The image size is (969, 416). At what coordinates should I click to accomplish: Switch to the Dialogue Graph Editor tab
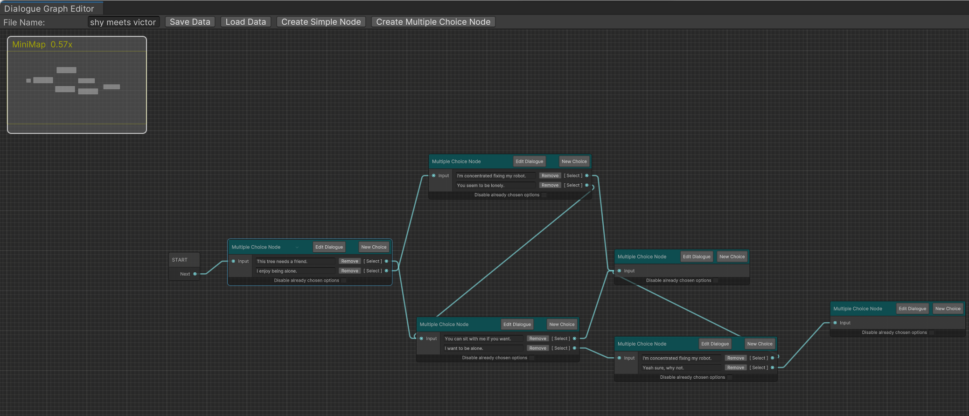point(49,8)
